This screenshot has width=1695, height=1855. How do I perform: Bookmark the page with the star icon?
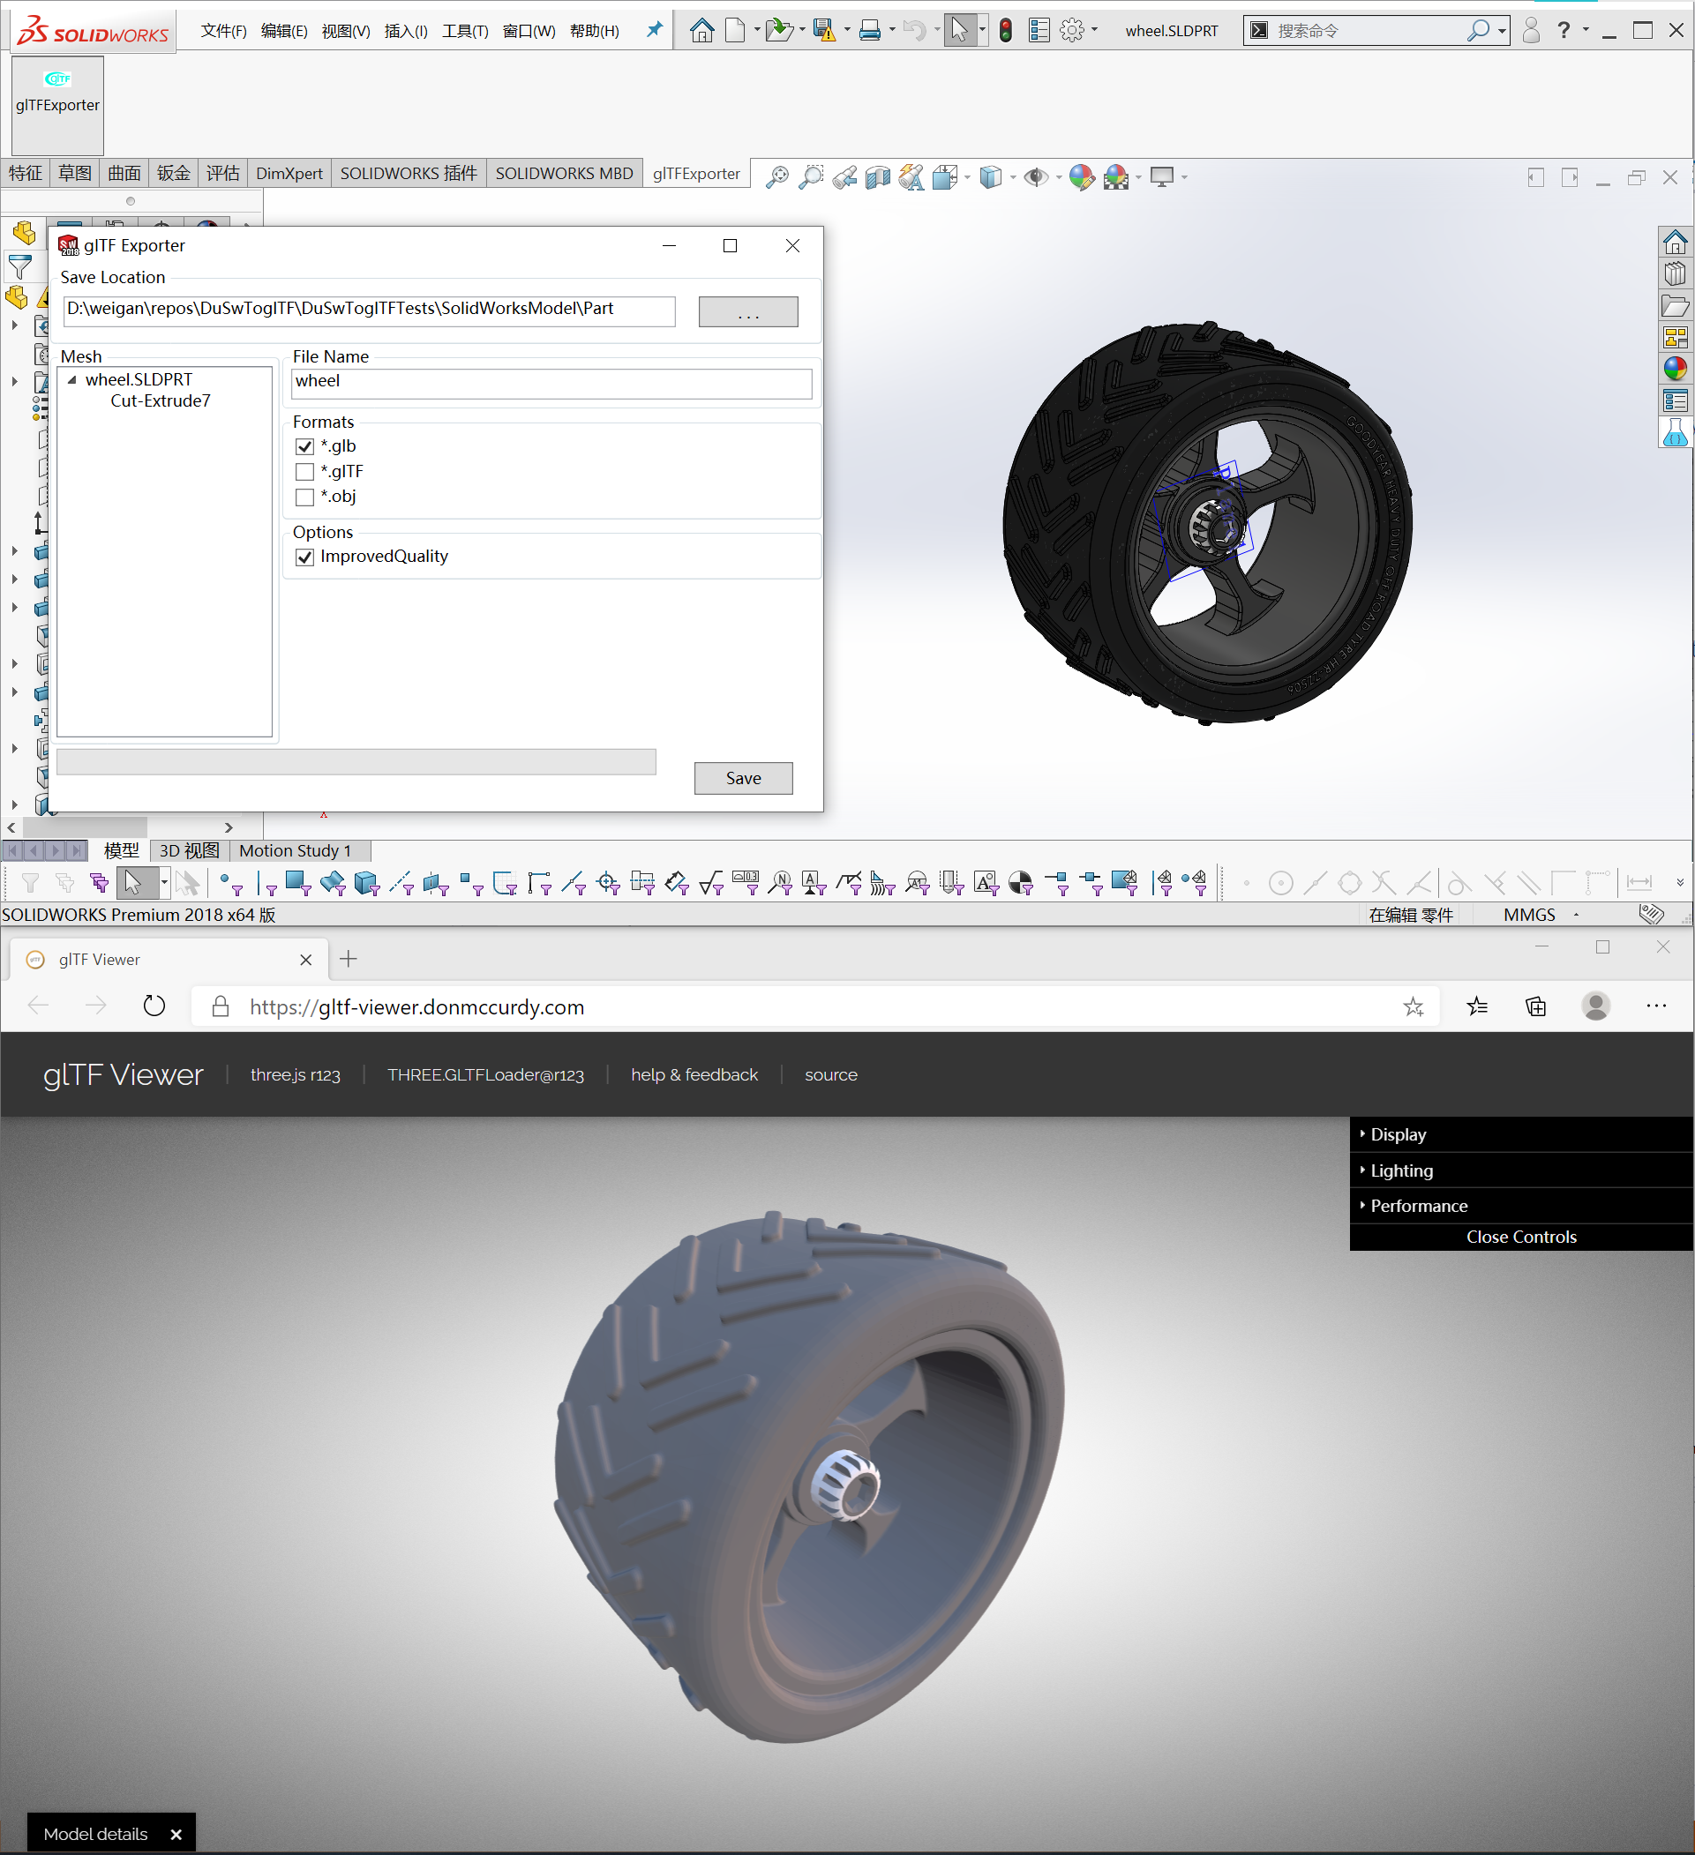pyautogui.click(x=1413, y=1006)
